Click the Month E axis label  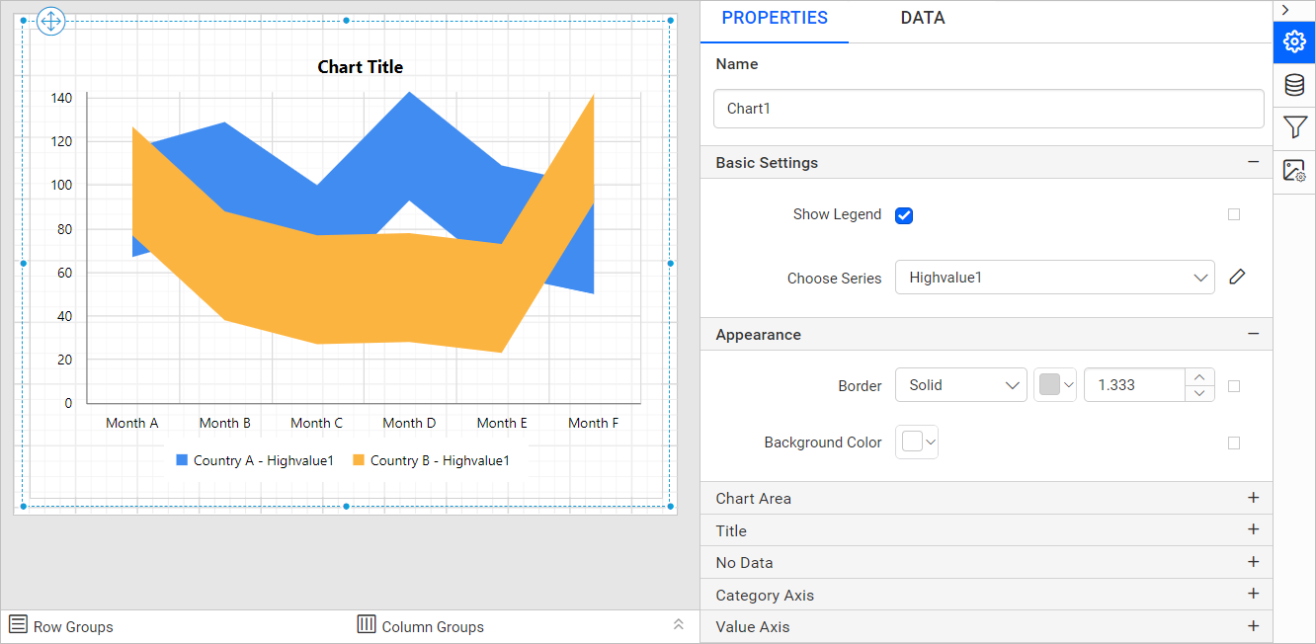click(502, 423)
